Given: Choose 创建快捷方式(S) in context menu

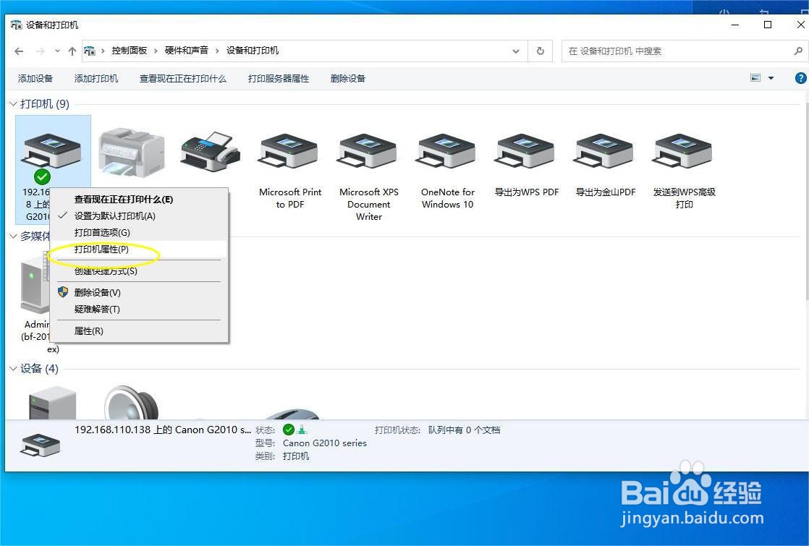Looking at the screenshot, I should (139, 270).
